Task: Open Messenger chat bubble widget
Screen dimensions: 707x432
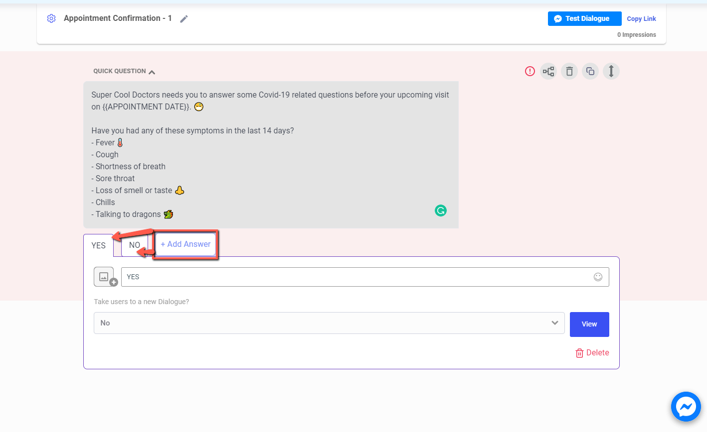Action: click(x=686, y=407)
